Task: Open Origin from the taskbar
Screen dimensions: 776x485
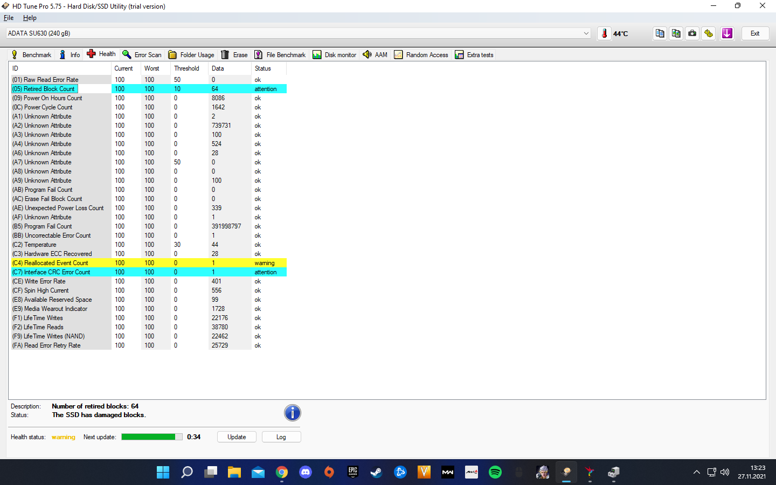Action: point(329,473)
